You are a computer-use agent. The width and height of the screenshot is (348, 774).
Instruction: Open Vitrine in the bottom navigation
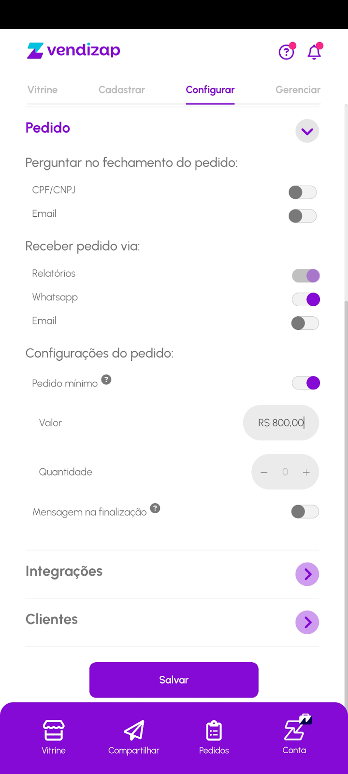coord(54,737)
